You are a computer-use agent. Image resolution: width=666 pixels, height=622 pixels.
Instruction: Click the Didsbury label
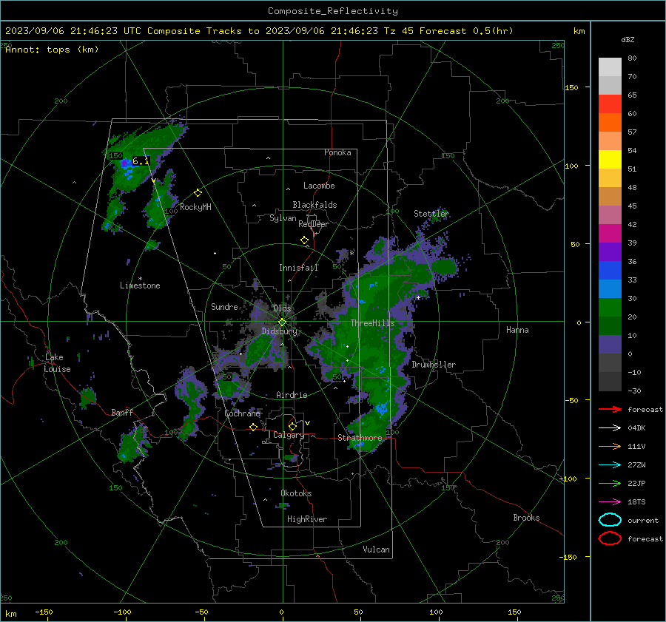click(x=280, y=331)
